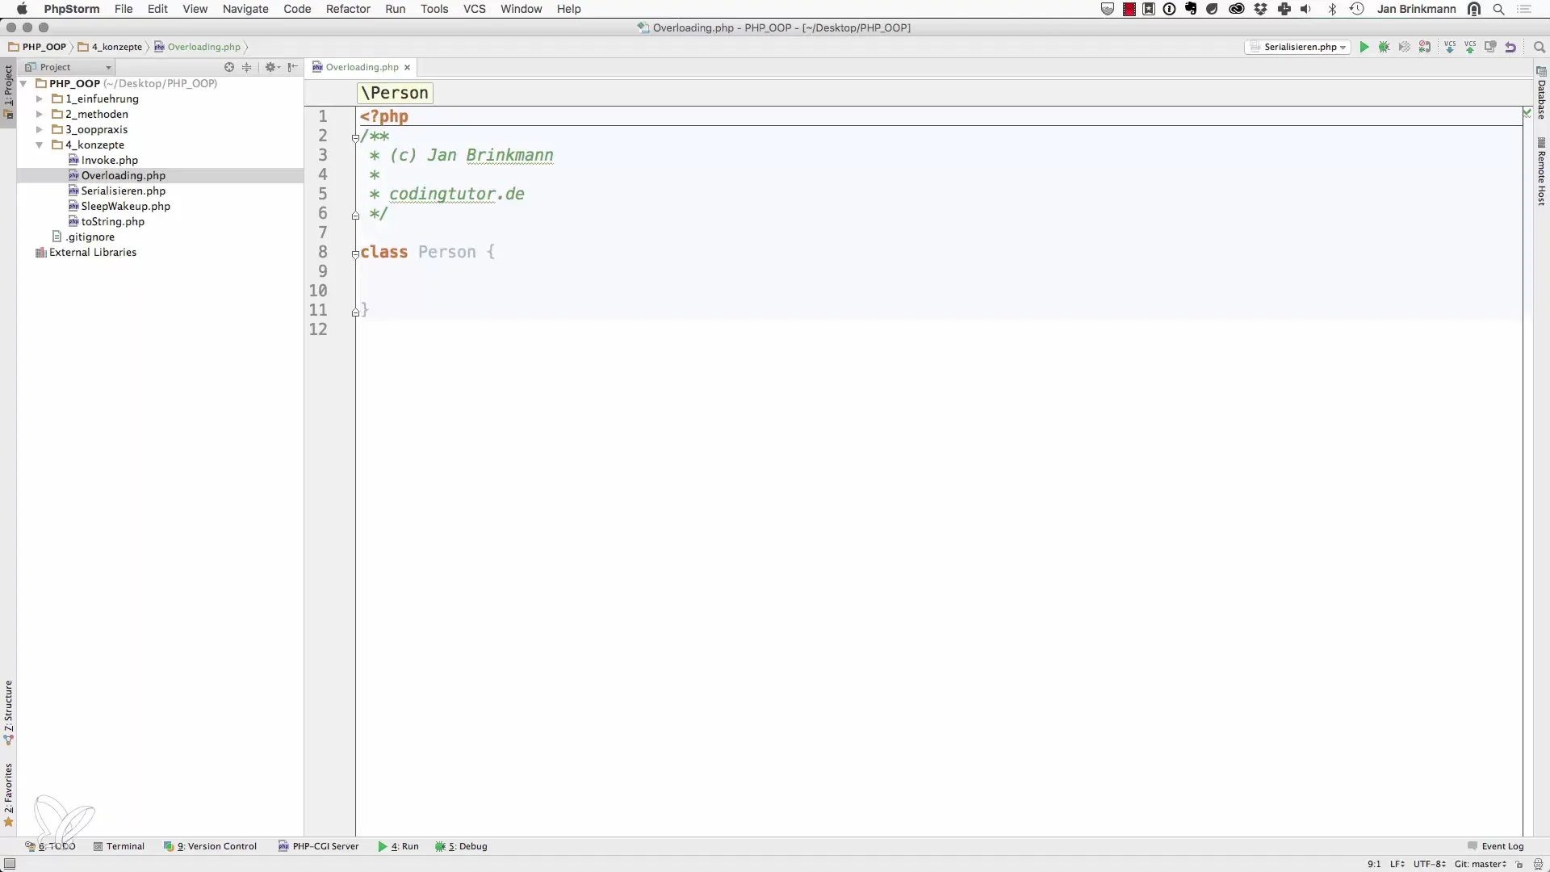Click the VCS update project icon
1550x872 pixels.
tap(1450, 48)
